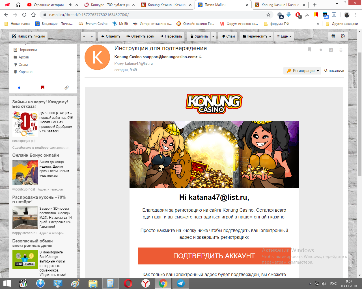Open the kitchen sale ad thumbnail
The height and width of the screenshot is (289, 362).
[x=25, y=217]
